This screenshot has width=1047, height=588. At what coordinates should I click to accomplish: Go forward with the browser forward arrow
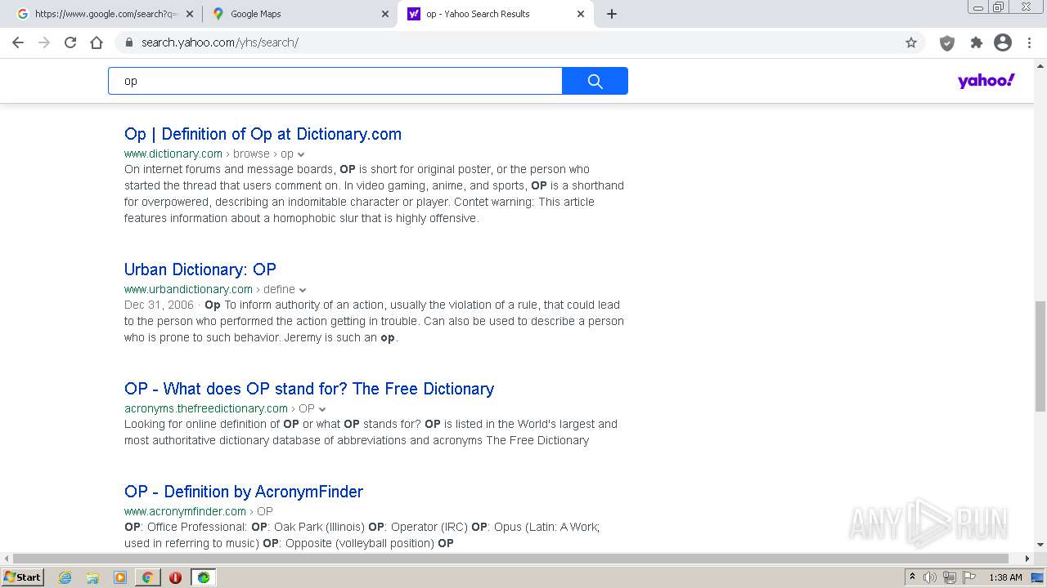click(x=44, y=42)
